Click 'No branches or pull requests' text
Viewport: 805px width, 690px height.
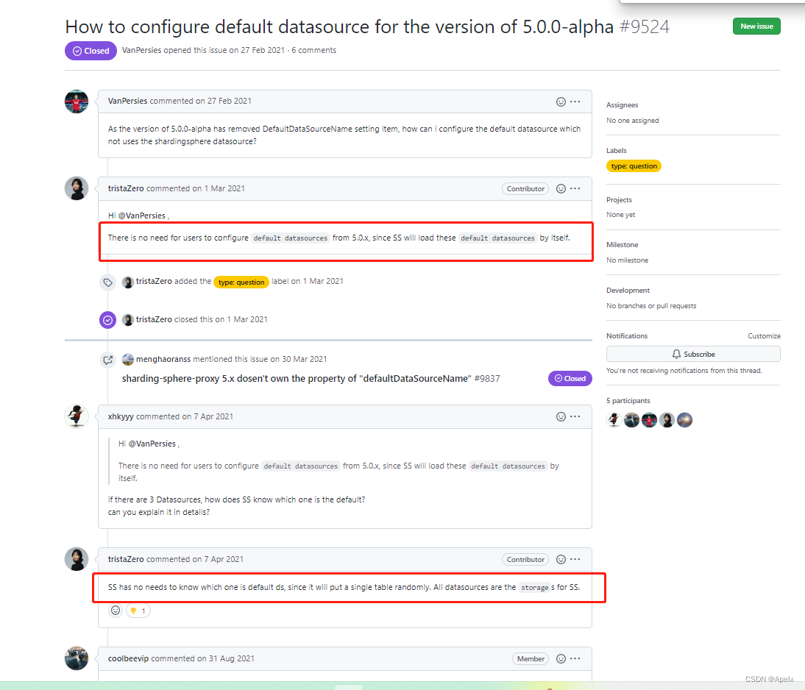pyautogui.click(x=651, y=305)
